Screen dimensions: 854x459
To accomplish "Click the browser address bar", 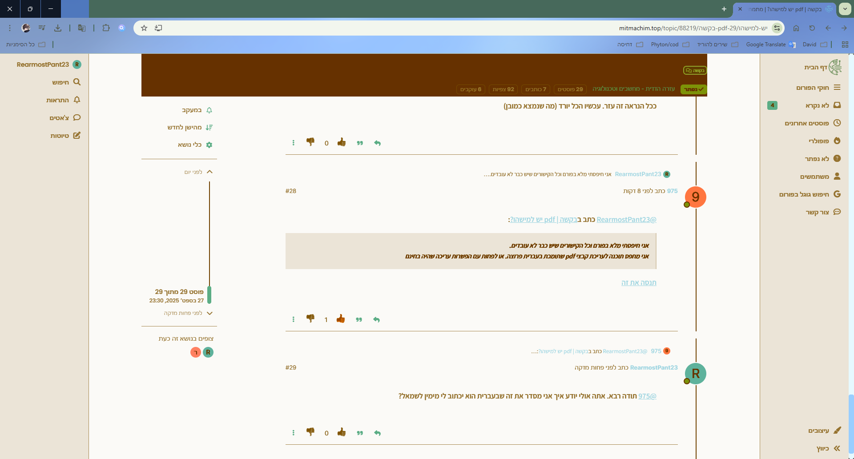I will (x=445, y=28).
